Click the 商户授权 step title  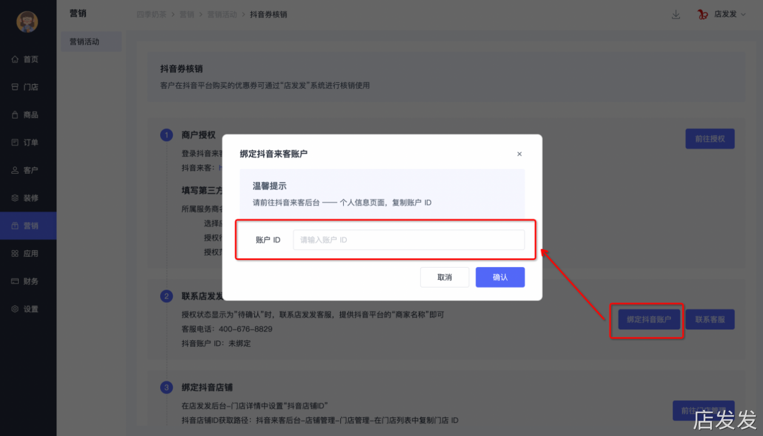pos(198,134)
